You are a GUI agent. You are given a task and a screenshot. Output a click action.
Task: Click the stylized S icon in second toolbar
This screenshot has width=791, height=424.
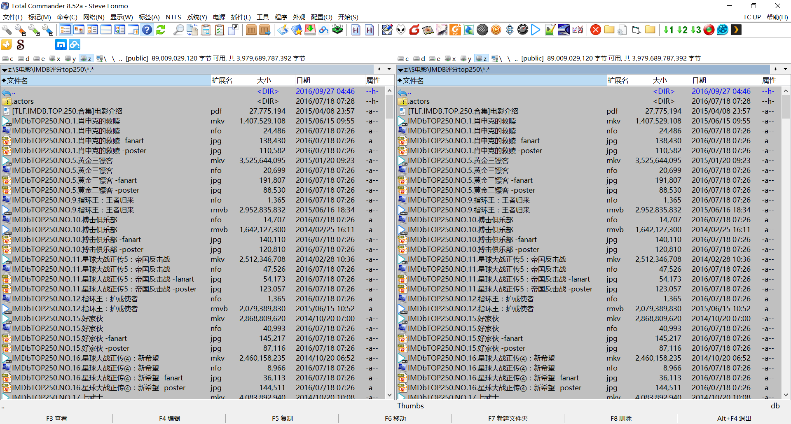pos(20,44)
